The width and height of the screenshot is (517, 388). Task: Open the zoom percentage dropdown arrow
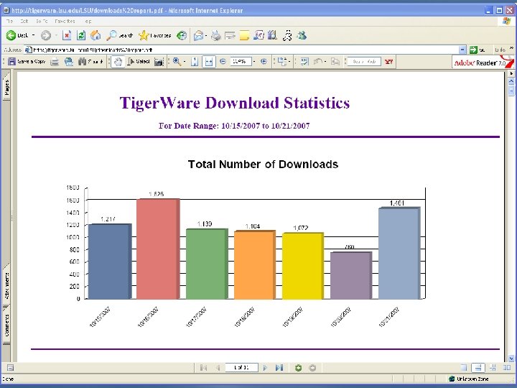point(254,62)
